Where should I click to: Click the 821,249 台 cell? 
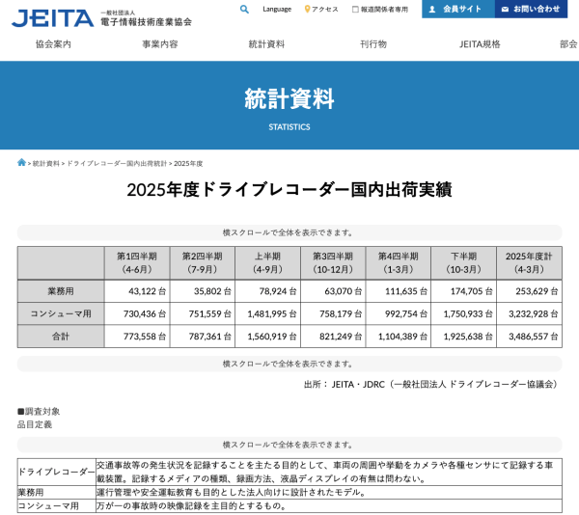(333, 336)
